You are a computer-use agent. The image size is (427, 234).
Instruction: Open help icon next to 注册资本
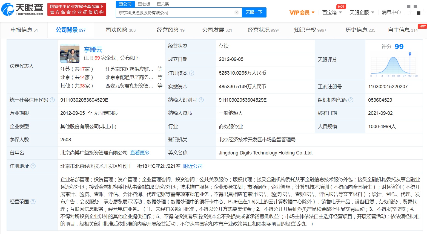tap(192, 73)
